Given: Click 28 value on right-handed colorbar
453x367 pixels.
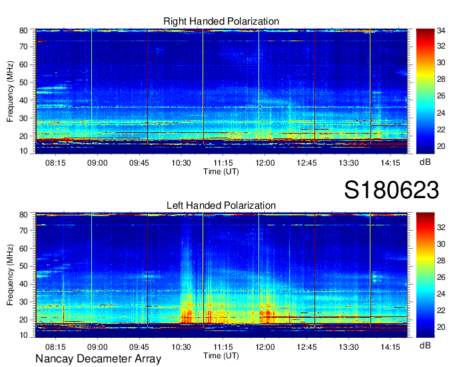Looking at the screenshot, I should click(441, 79).
